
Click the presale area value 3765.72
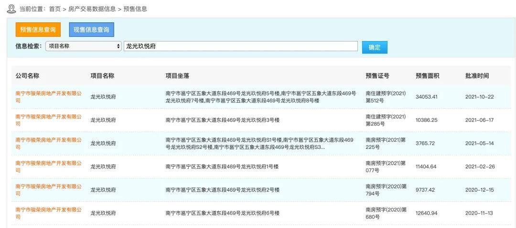point(425,144)
